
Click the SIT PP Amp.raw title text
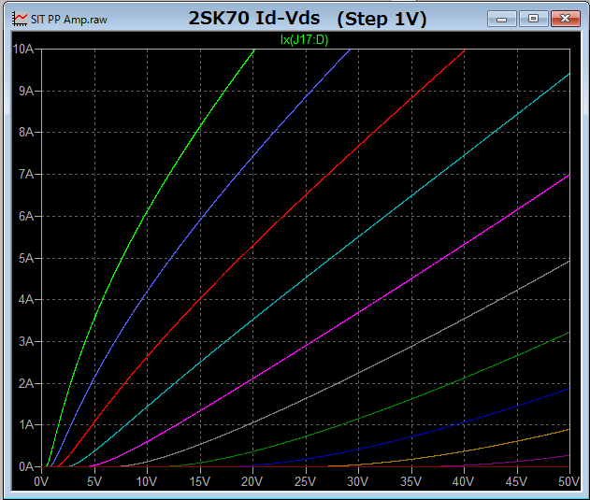(x=69, y=20)
